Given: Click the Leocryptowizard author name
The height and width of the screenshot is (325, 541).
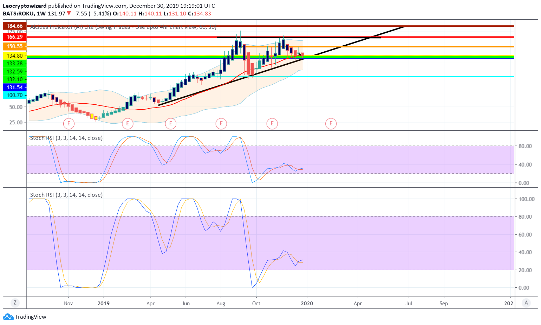Looking at the screenshot, I should [x=25, y=6].
